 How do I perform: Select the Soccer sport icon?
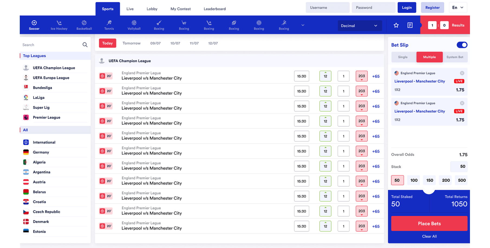click(x=34, y=25)
